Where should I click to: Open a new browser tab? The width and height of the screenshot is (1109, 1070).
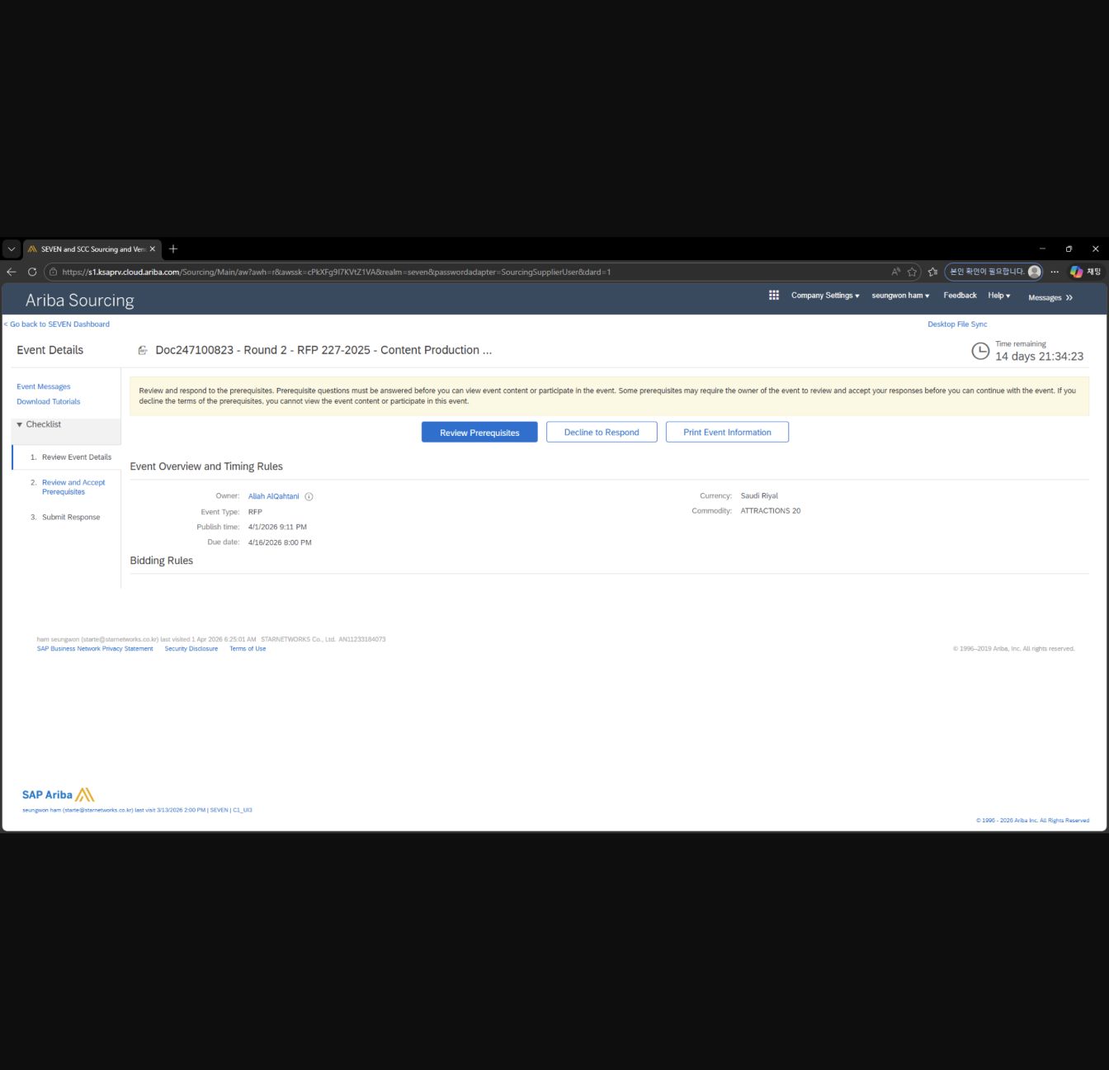173,249
